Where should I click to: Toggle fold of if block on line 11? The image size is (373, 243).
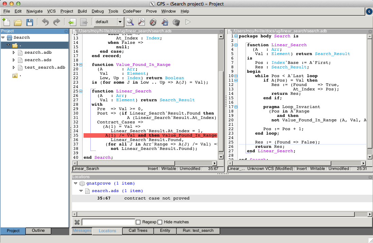(236, 81)
